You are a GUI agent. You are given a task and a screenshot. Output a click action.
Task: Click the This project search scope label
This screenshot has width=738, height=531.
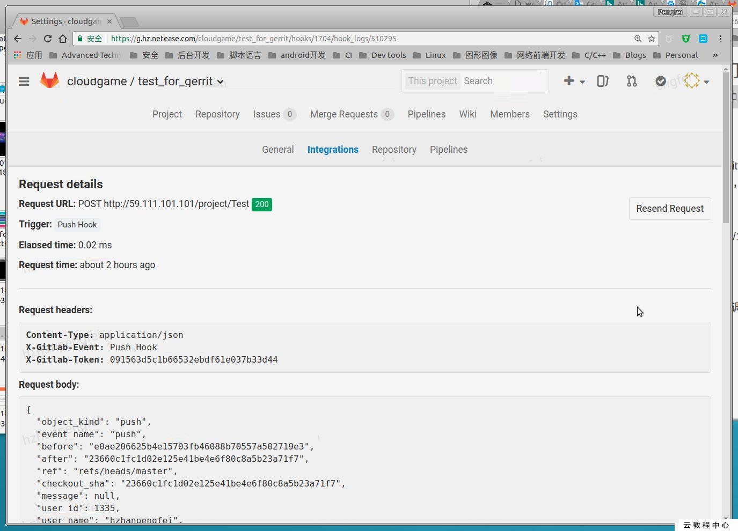[433, 81]
